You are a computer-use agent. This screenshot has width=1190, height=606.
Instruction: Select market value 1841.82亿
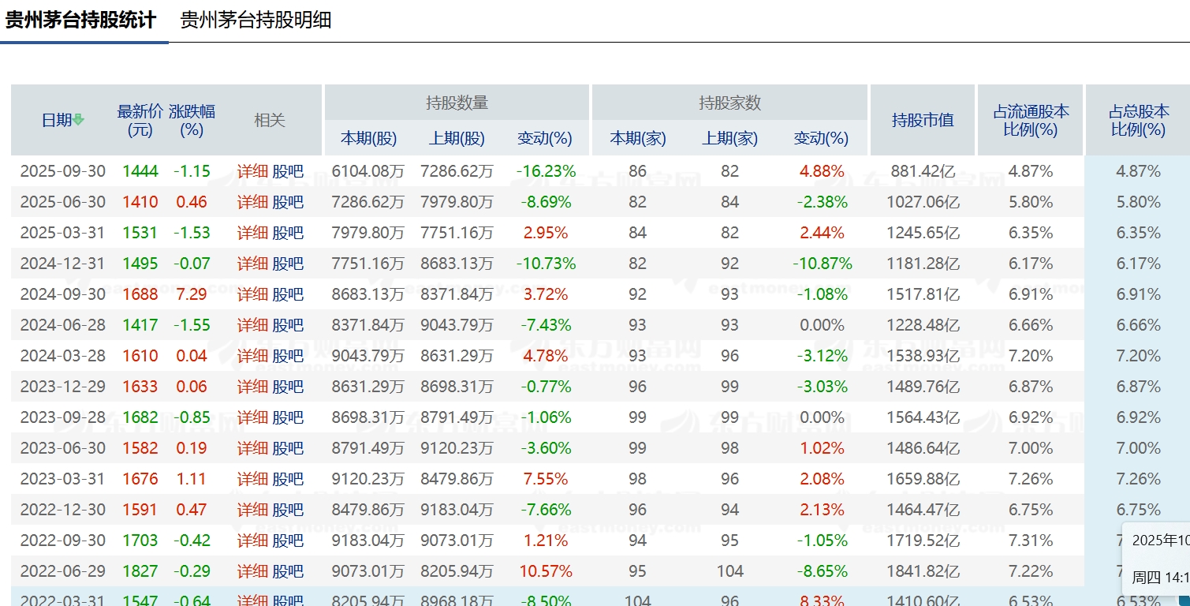(x=923, y=571)
